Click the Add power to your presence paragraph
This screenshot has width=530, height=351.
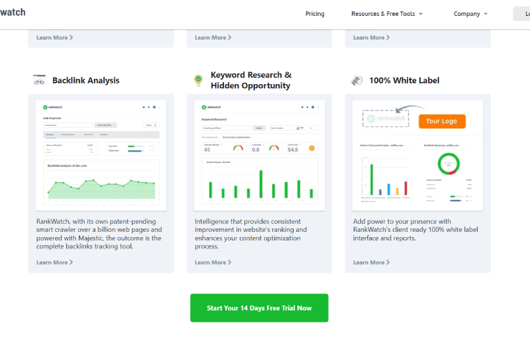coord(415,230)
